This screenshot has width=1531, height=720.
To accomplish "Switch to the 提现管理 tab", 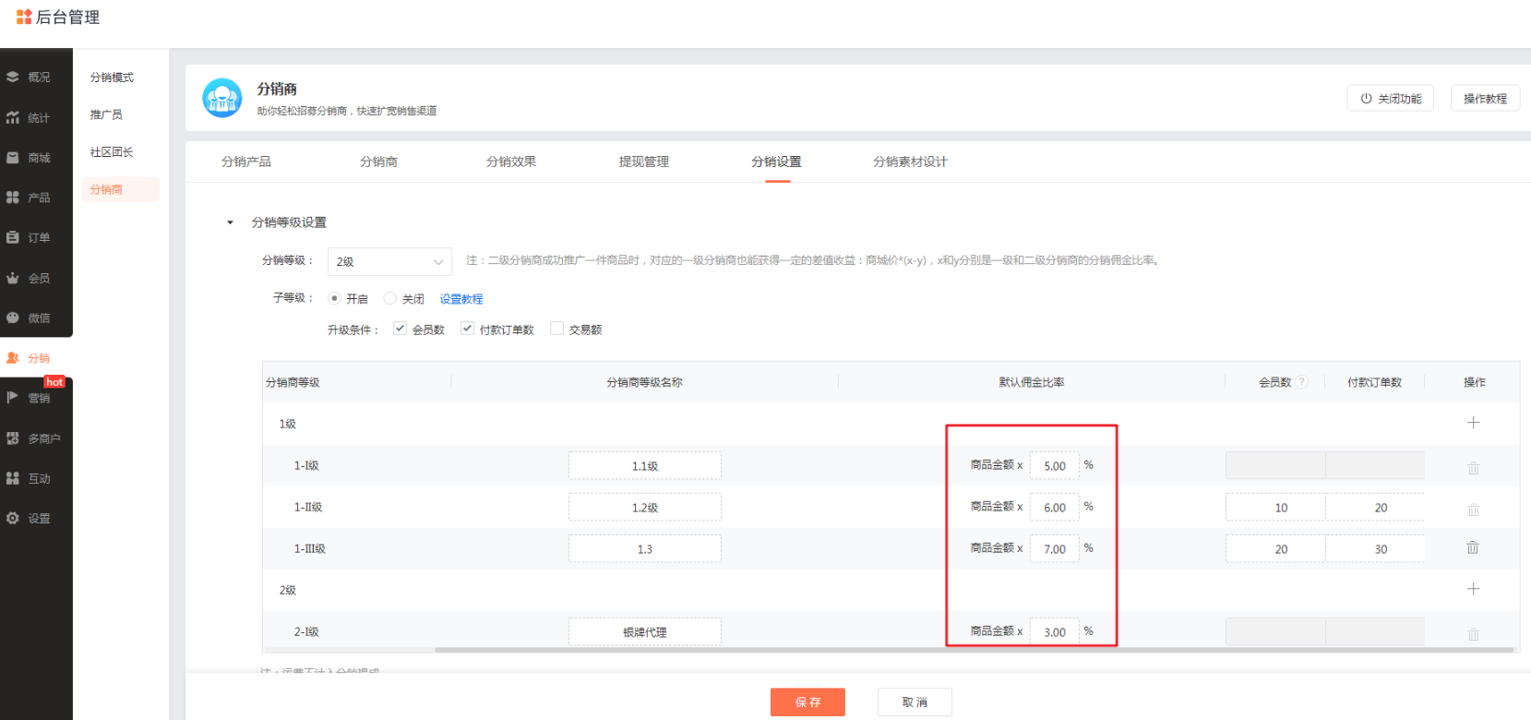I will coord(644,162).
